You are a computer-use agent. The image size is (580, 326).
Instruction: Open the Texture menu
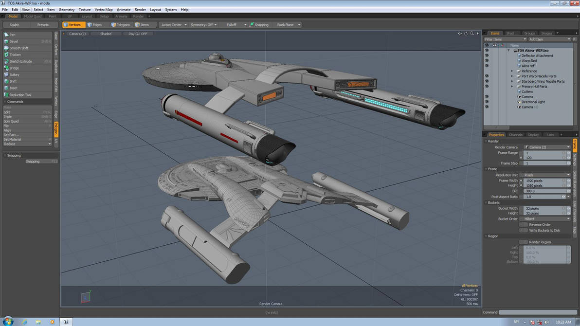[x=84, y=10]
